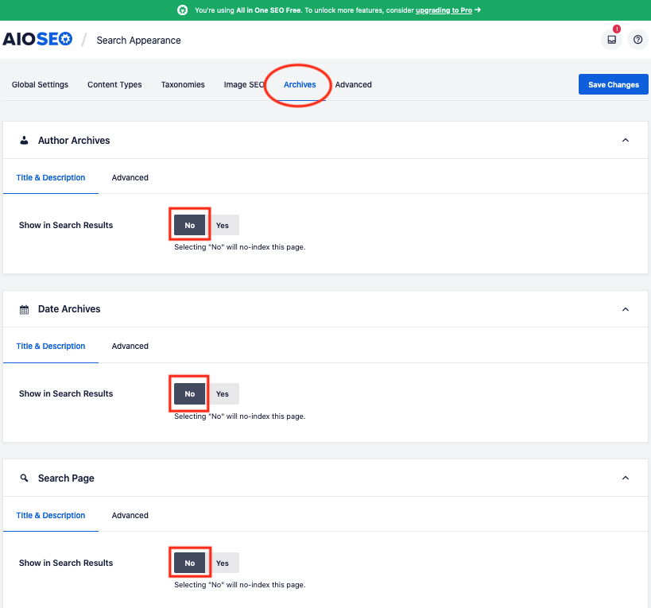
Task: Set Search Page search results to Yes
Action: tap(223, 563)
